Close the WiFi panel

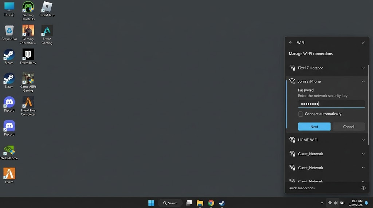(363, 43)
